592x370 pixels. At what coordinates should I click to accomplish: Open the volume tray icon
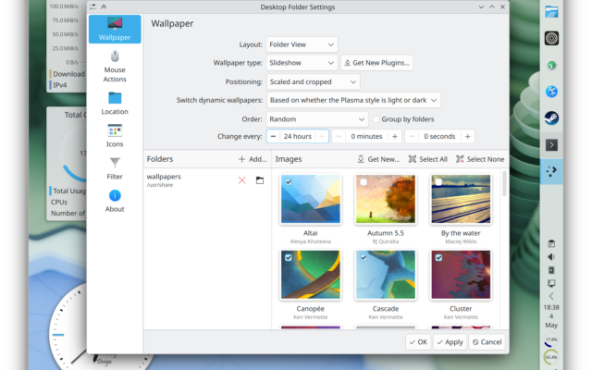551,257
